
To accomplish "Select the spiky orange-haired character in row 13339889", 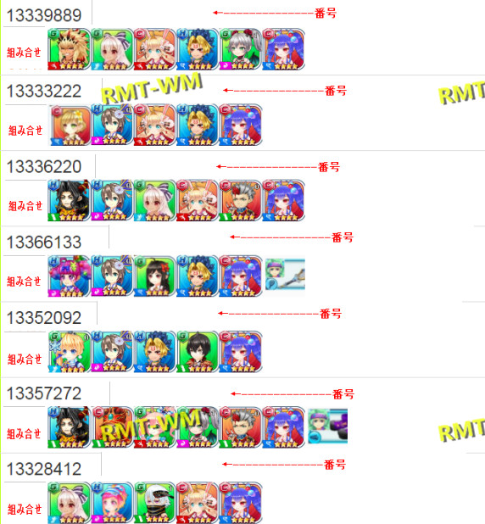I will pos(70,49).
